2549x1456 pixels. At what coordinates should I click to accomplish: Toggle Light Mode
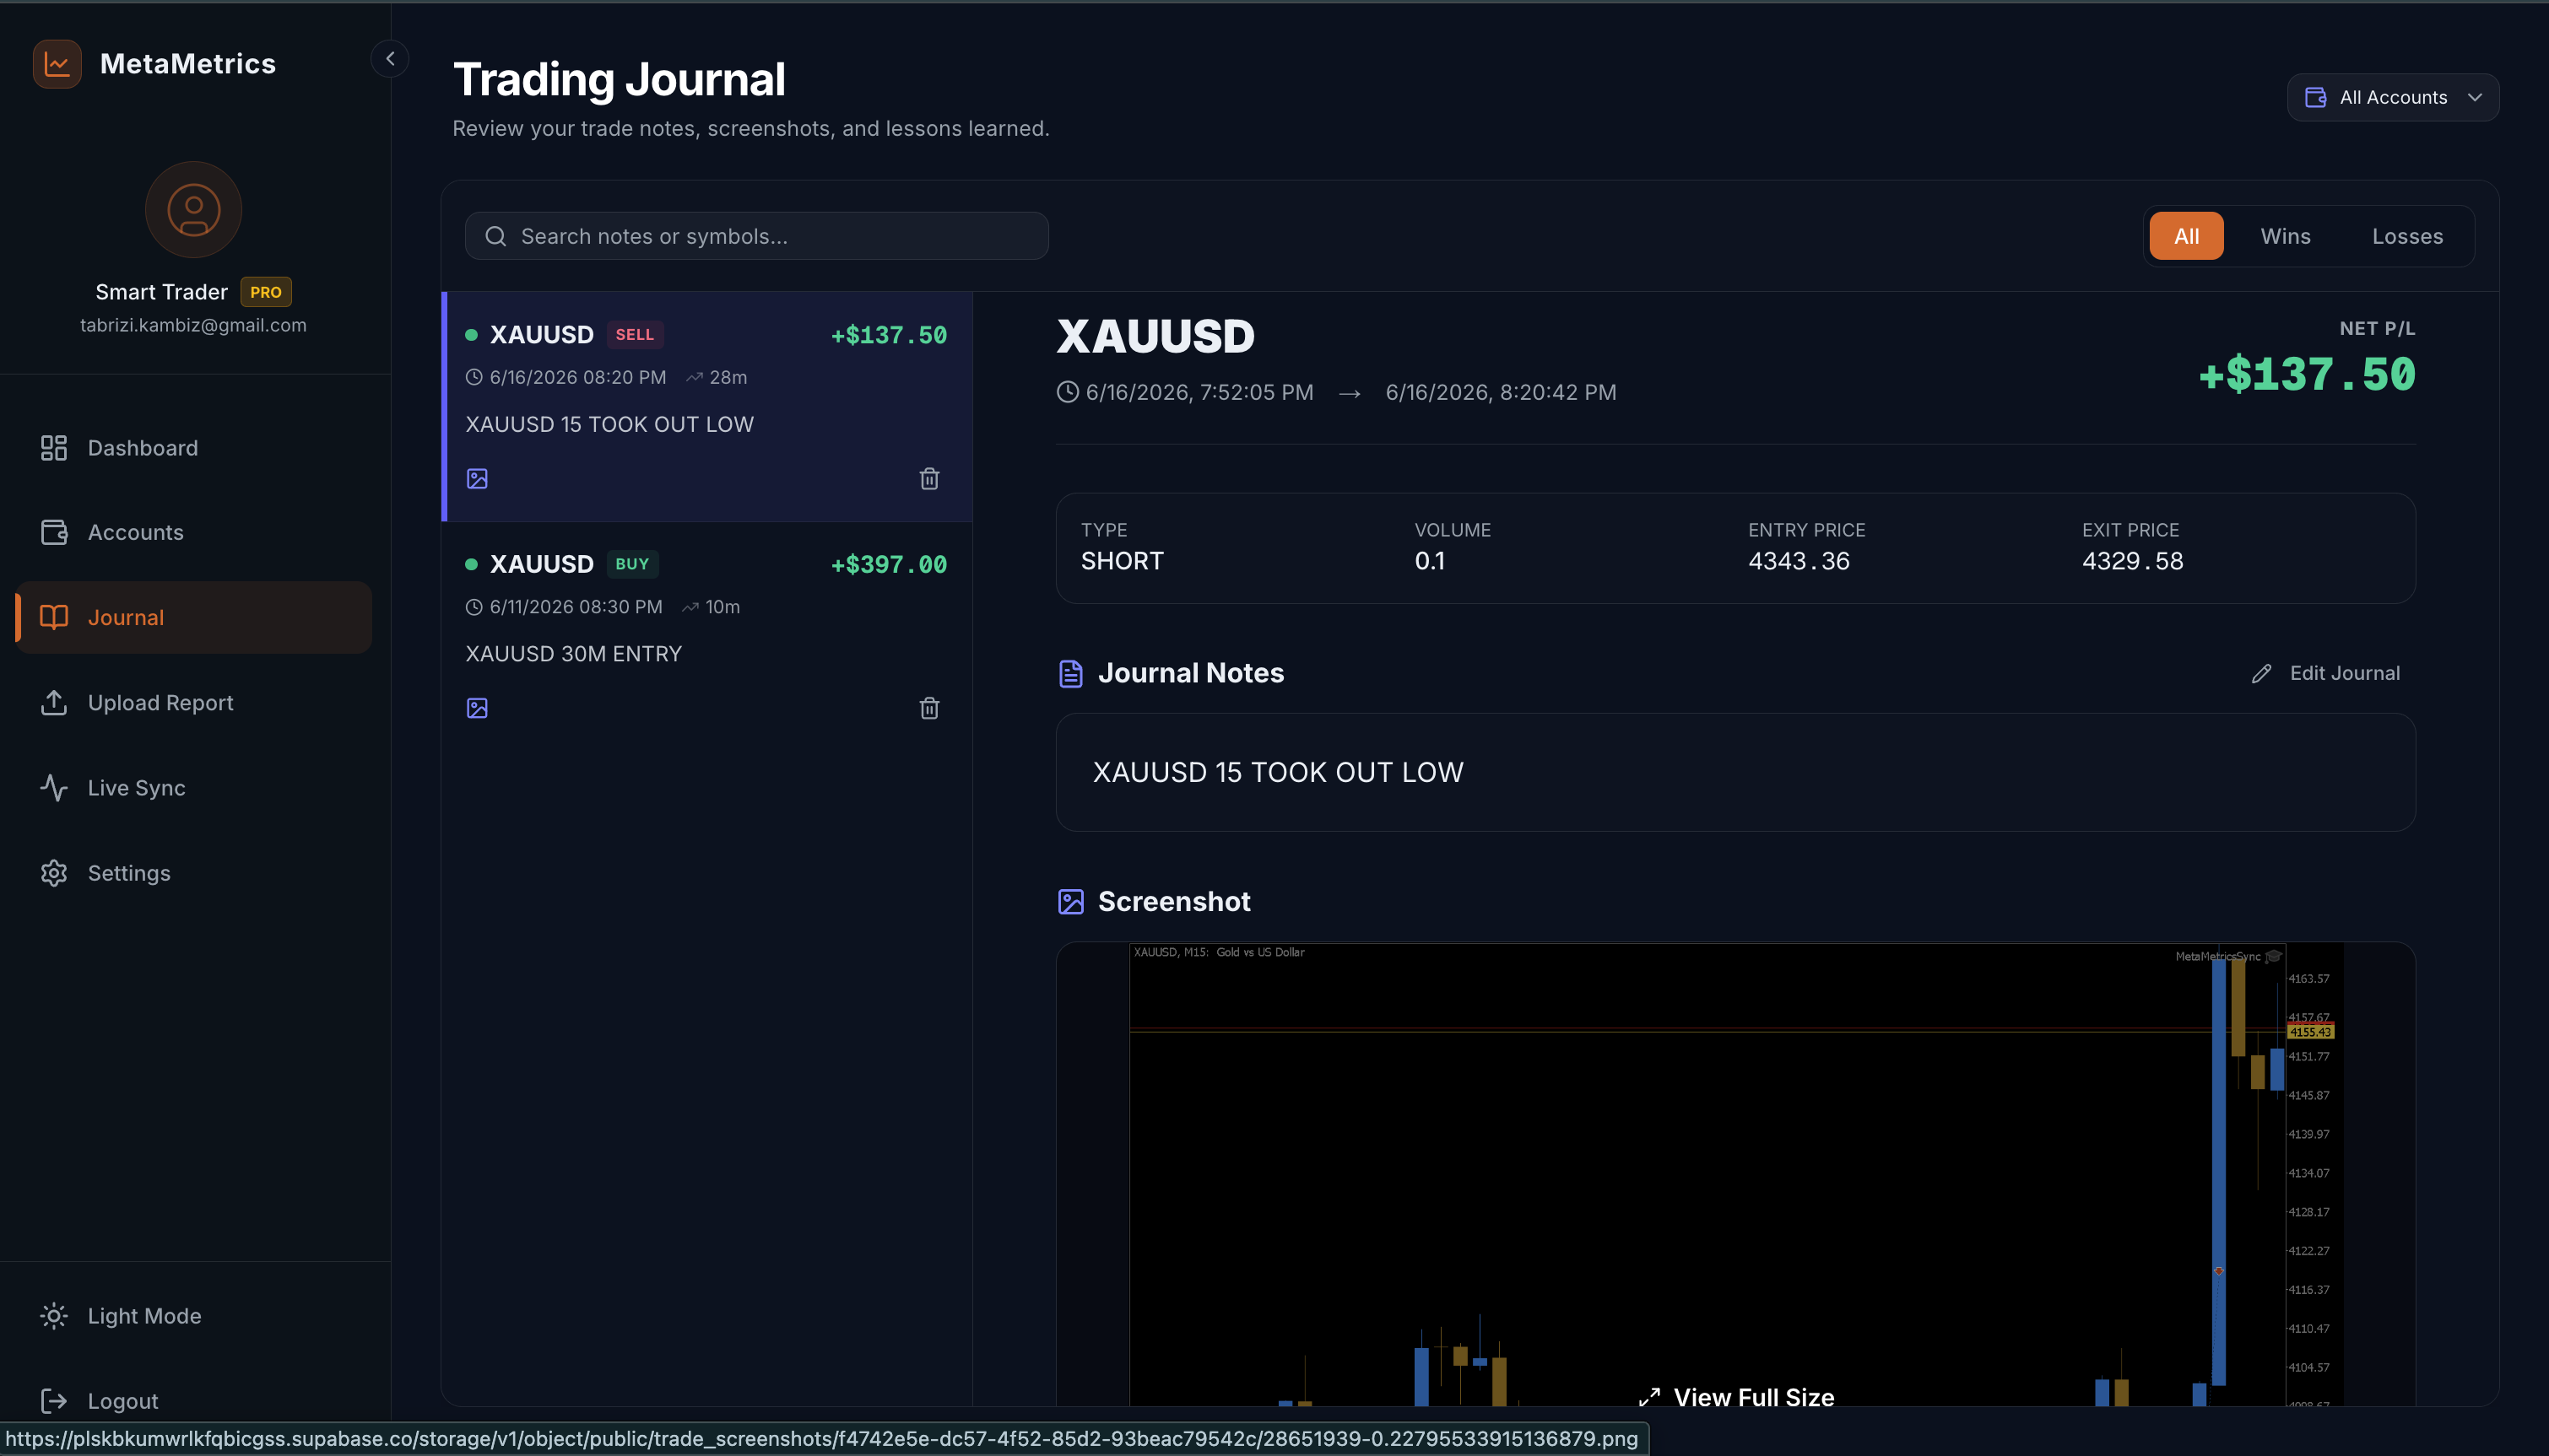(x=194, y=1316)
